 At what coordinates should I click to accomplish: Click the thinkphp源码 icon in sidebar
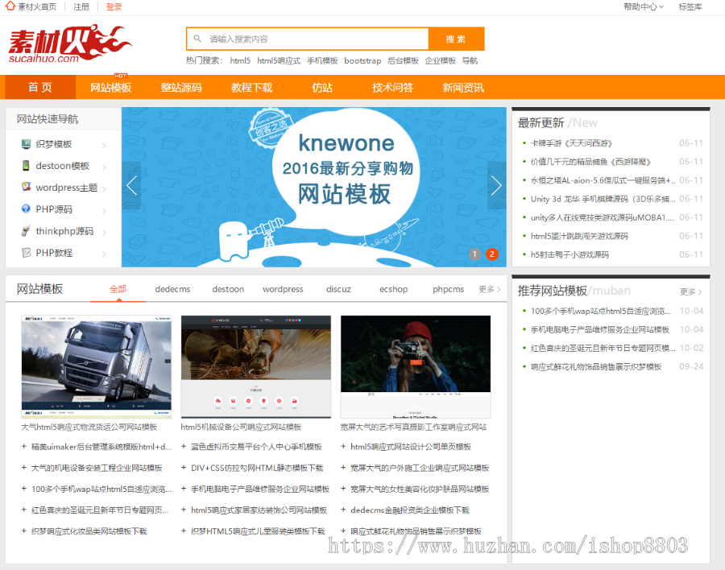tap(27, 231)
